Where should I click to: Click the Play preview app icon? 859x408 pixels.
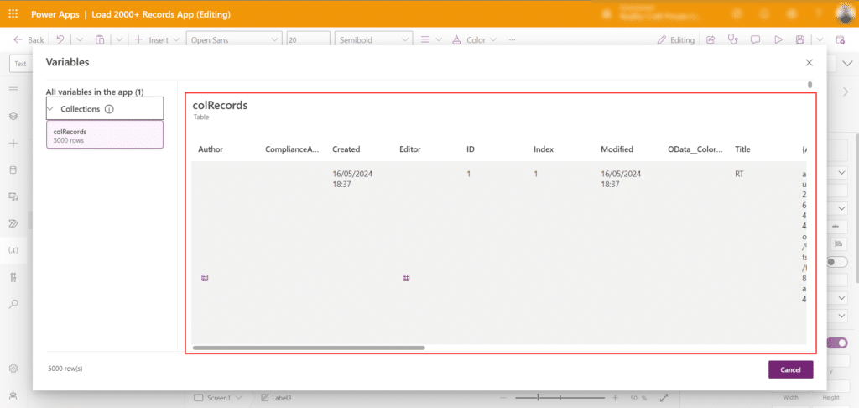pos(778,39)
